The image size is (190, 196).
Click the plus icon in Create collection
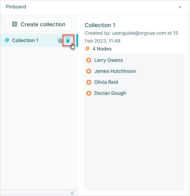coord(15,24)
